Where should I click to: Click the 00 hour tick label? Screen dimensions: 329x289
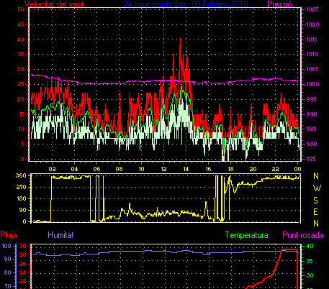297,169
